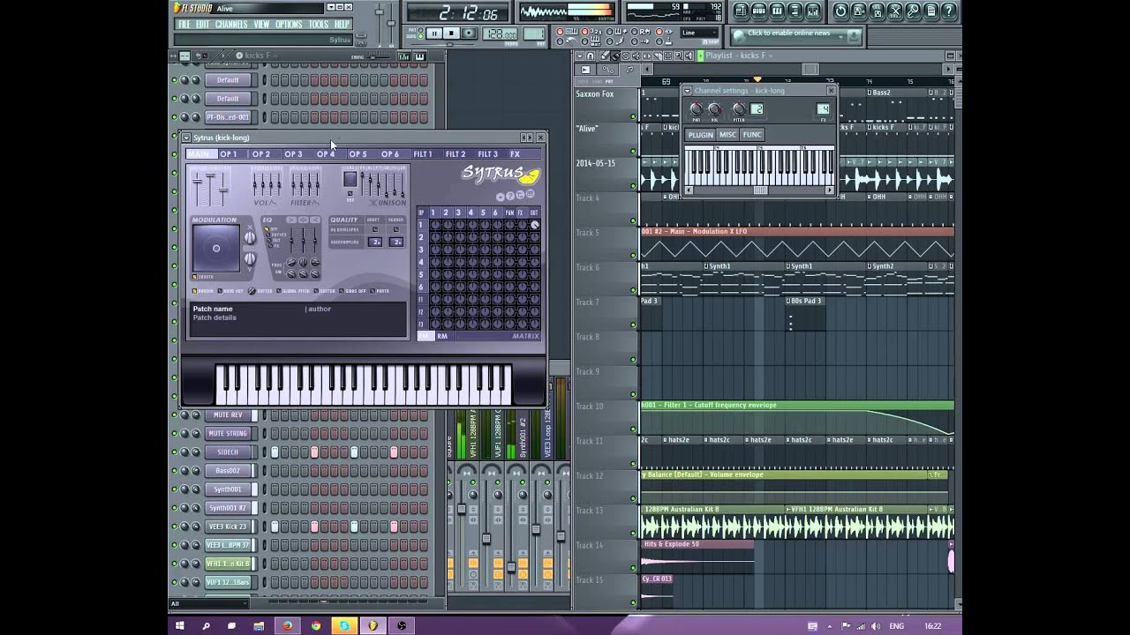This screenshot has height=635, width=1130.
Task: Click the Sytrus about question mark icon
Action: tap(509, 195)
